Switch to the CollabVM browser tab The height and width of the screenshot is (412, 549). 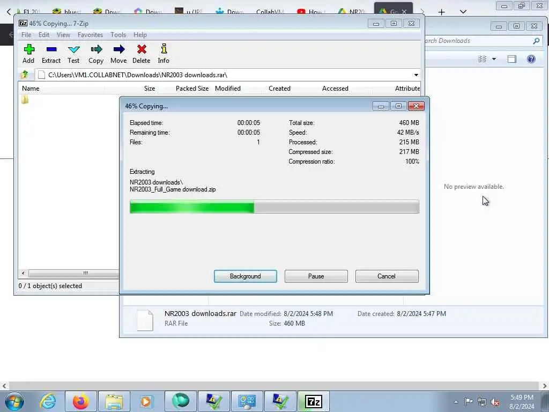pos(270,12)
